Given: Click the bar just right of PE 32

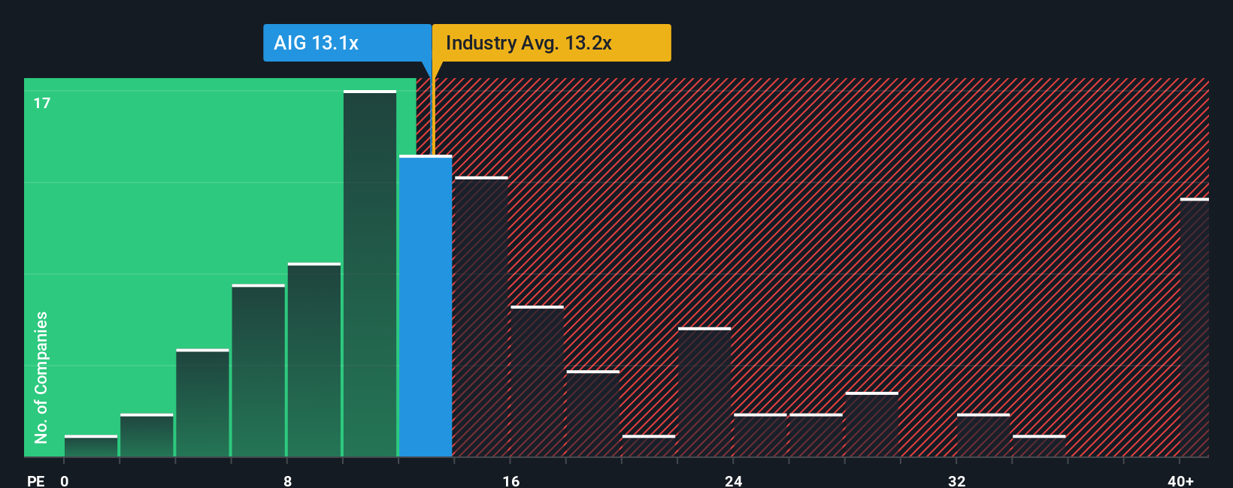Looking at the screenshot, I should tap(983, 435).
